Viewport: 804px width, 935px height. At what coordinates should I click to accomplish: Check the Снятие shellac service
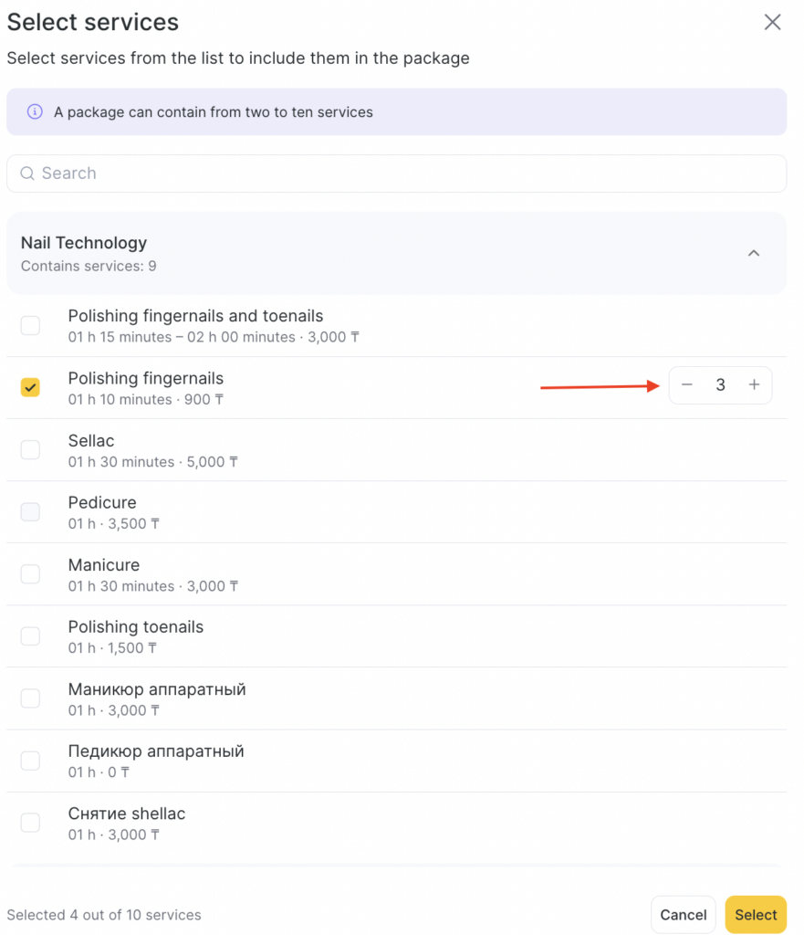30,822
